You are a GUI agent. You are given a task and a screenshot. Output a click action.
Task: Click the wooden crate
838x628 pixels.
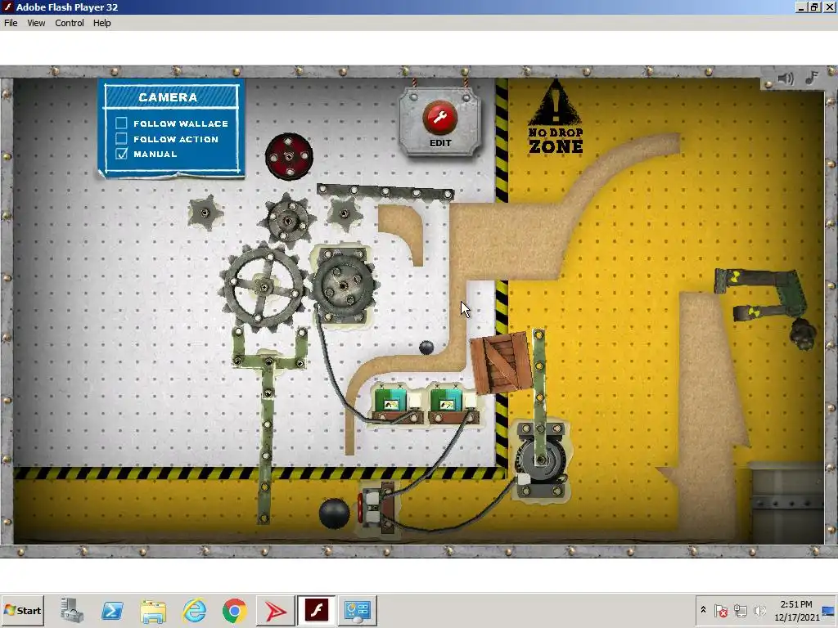point(500,362)
